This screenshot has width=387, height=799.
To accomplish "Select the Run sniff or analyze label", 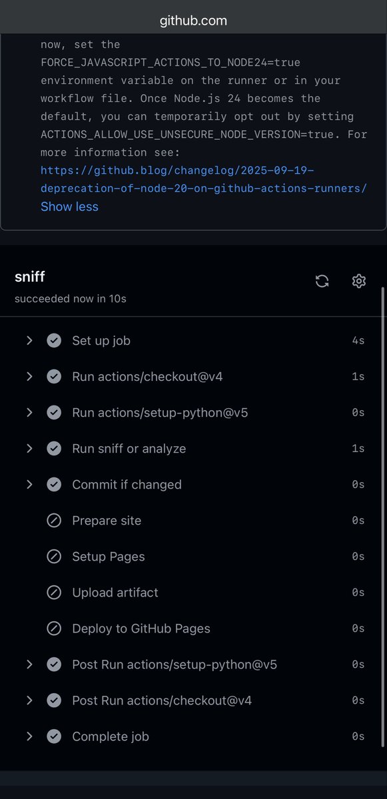I will pyautogui.click(x=129, y=449).
